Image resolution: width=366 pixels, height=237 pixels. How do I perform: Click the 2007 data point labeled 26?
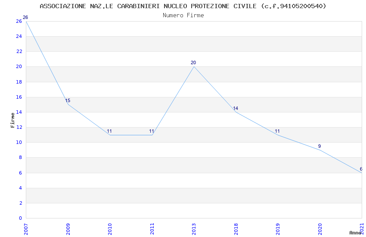(26, 21)
